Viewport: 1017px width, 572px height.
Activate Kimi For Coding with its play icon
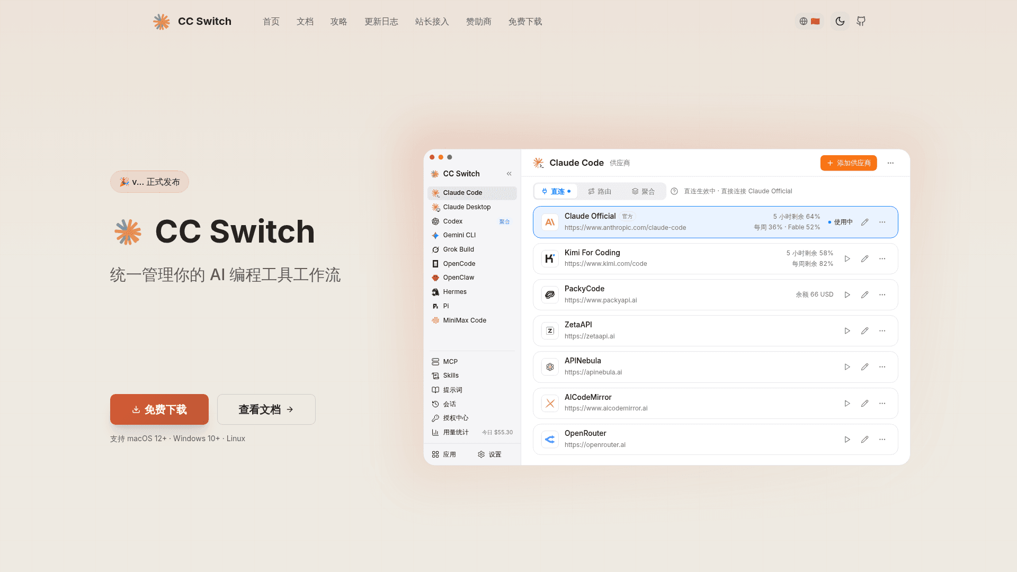click(x=847, y=259)
